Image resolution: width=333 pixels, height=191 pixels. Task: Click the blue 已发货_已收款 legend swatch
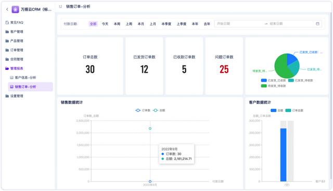coord(264,80)
